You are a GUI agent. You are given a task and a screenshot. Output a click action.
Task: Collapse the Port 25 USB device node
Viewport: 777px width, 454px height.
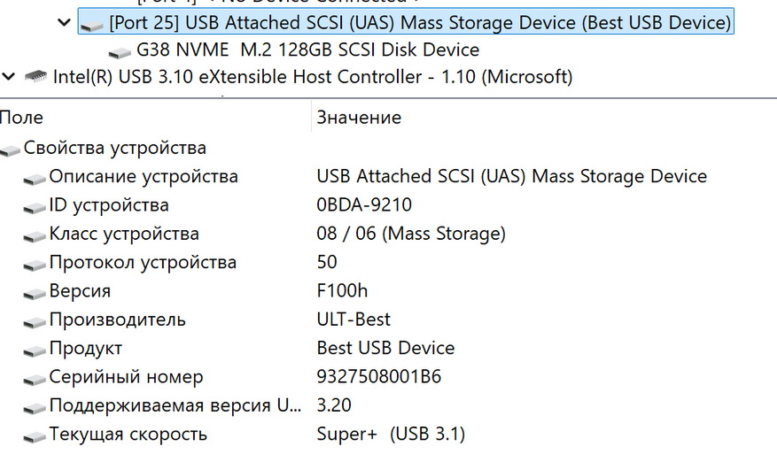(x=63, y=22)
